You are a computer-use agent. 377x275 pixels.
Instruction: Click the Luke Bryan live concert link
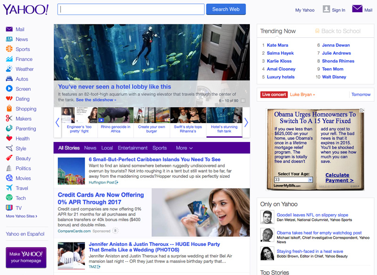tap(302, 94)
